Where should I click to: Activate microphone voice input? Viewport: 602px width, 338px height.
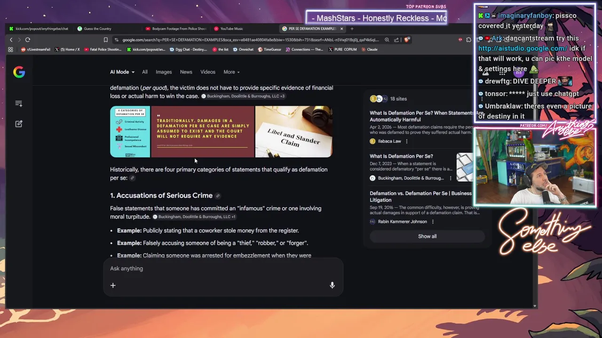pos(332,285)
